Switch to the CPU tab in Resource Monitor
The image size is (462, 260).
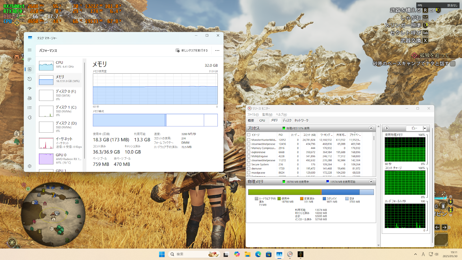pos(262,120)
